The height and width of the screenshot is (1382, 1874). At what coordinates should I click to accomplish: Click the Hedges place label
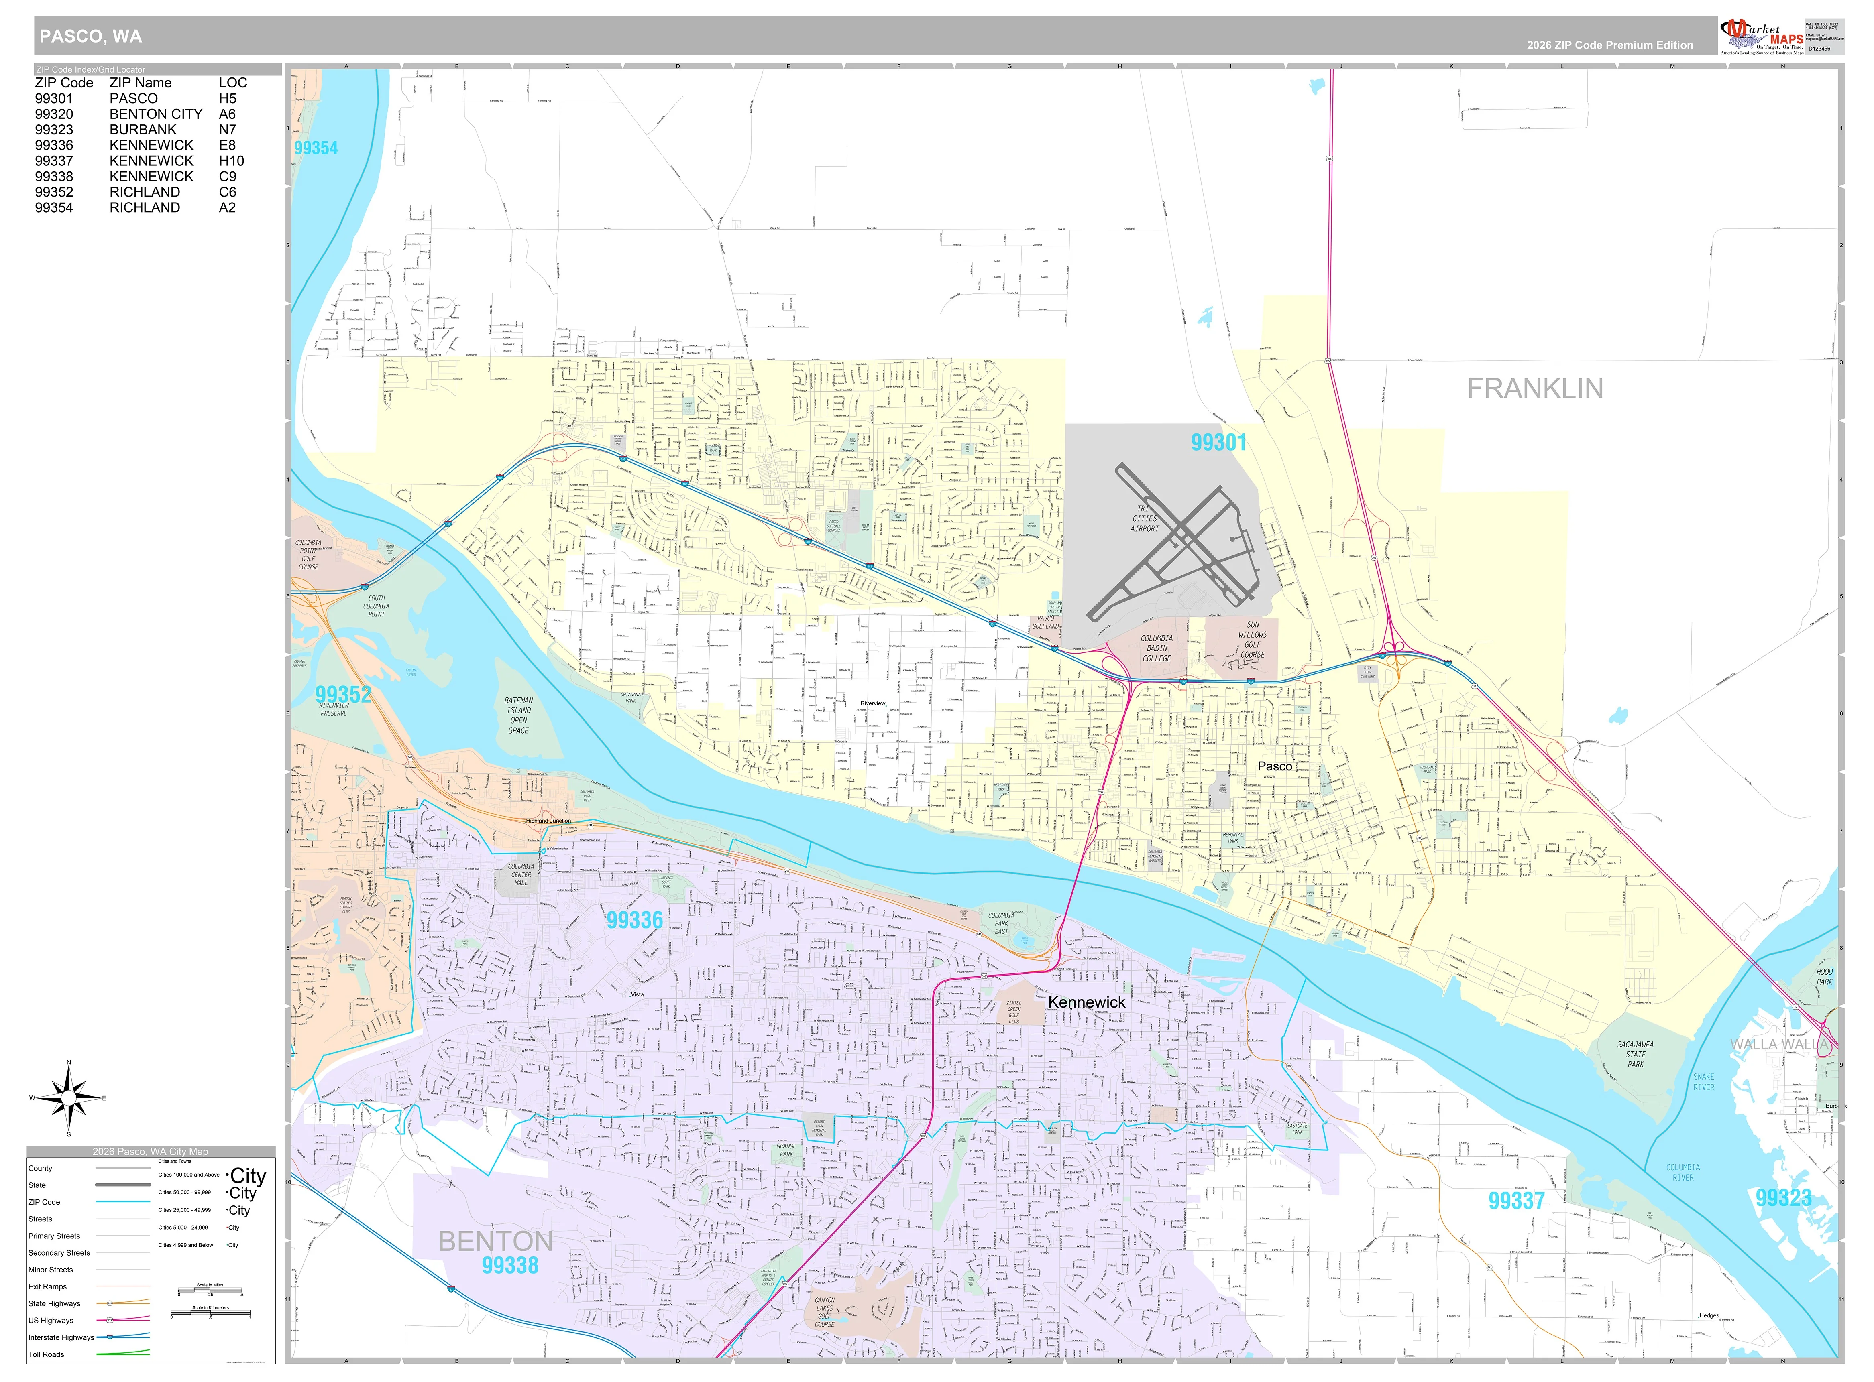(1708, 1317)
